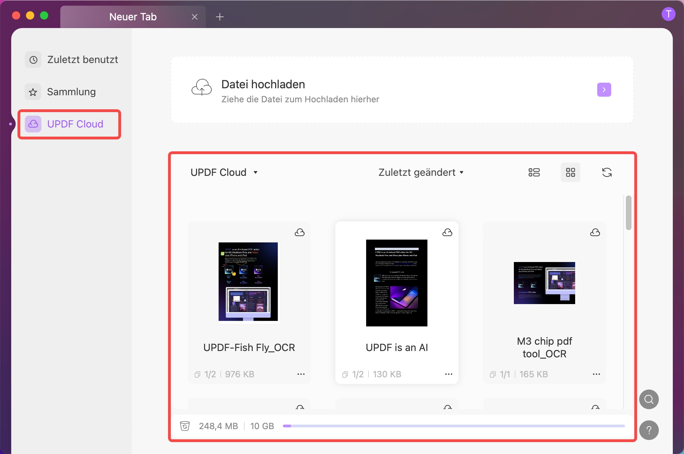Open the Zuletzt benutzt section
Viewport: 684px width, 454px height.
pos(83,60)
